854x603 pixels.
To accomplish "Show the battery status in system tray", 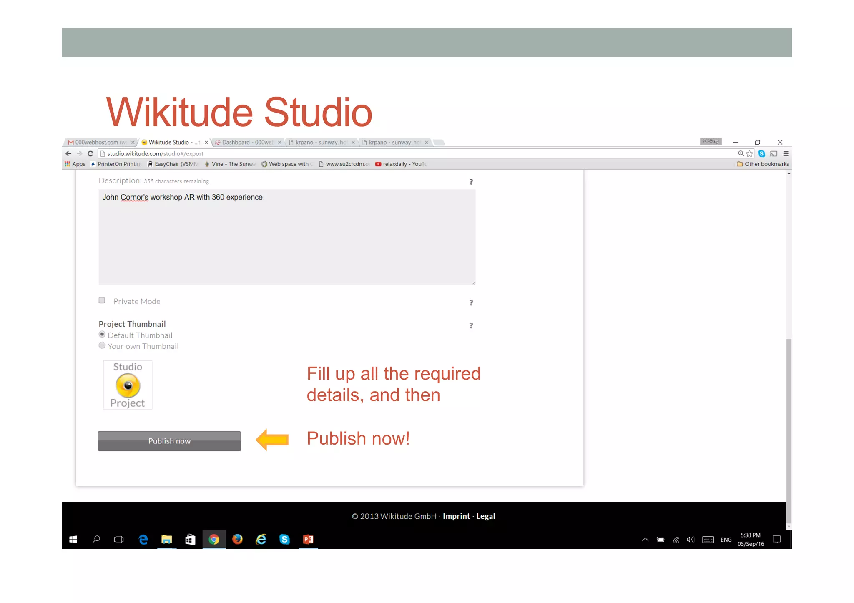I will click(x=661, y=540).
